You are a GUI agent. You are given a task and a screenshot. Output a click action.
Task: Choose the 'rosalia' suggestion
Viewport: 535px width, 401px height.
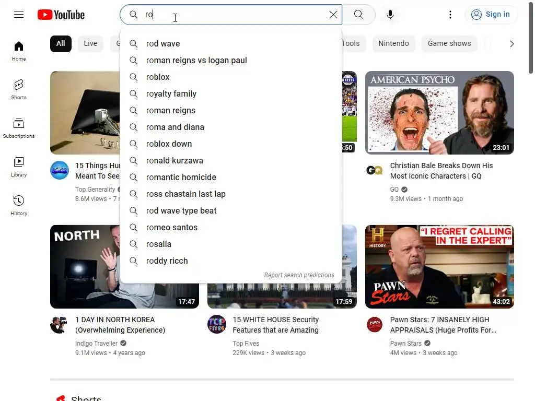(x=231, y=244)
